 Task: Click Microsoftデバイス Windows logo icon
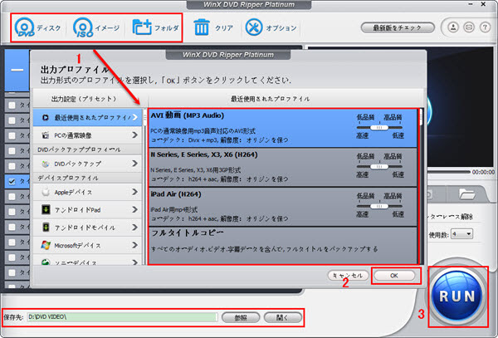pyautogui.click(x=46, y=245)
